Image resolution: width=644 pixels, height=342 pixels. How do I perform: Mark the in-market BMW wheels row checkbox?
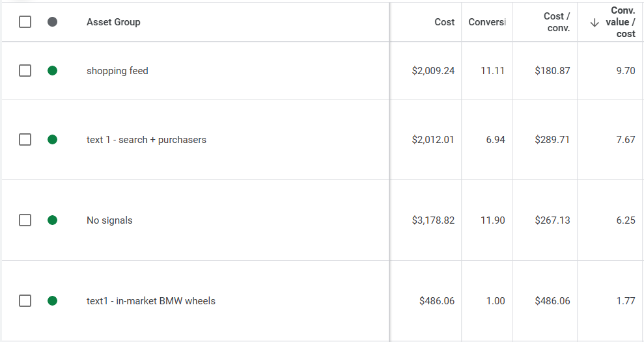(25, 301)
